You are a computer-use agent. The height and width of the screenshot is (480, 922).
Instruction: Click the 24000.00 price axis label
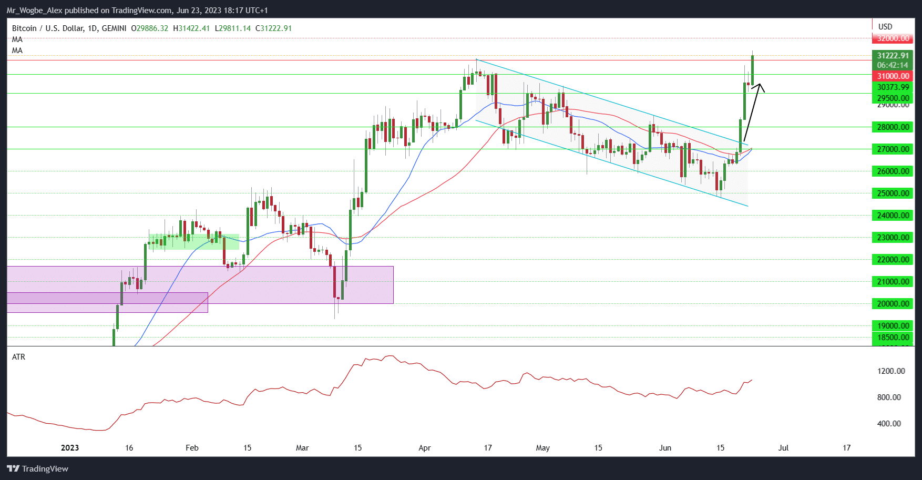click(893, 216)
